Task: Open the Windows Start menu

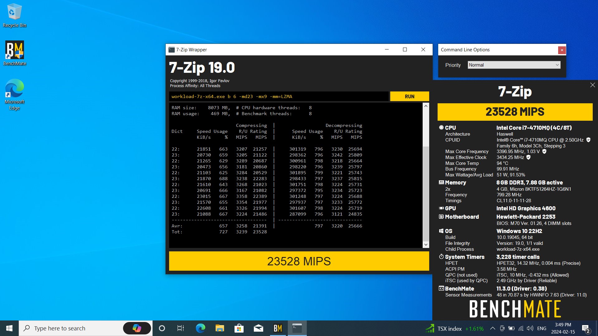Action: [x=9, y=328]
